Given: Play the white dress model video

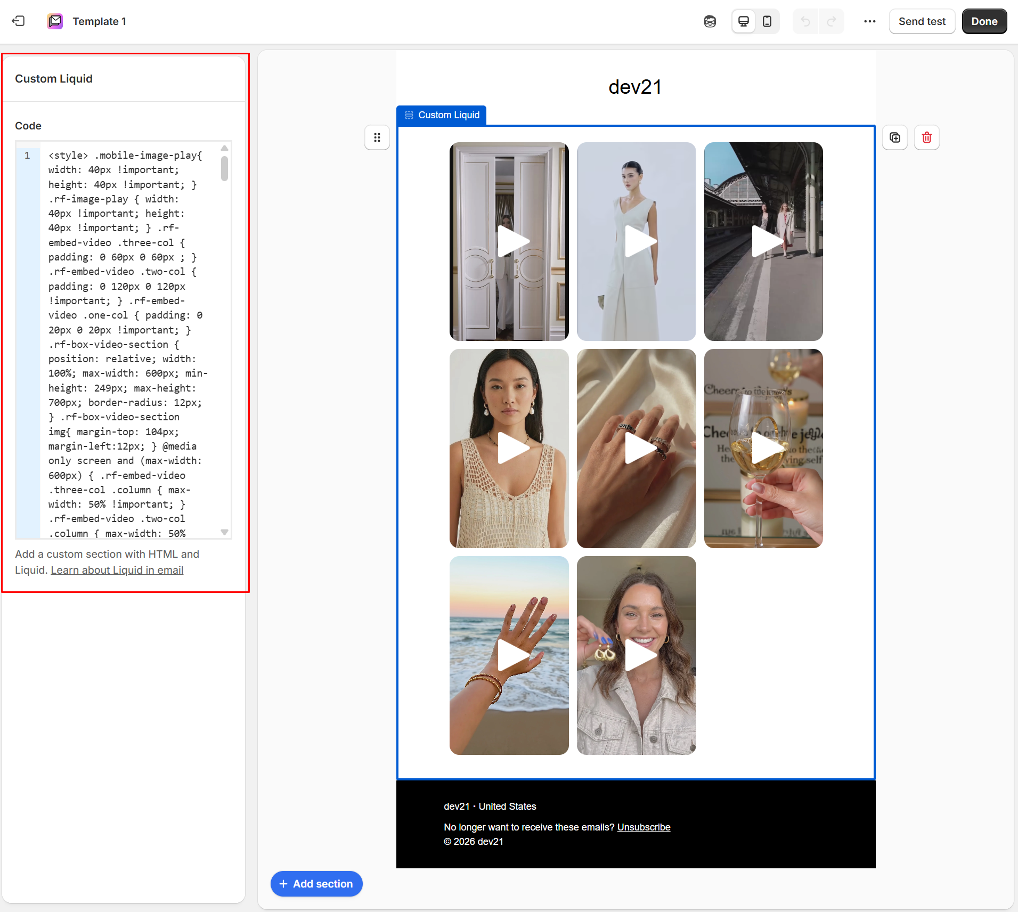Looking at the screenshot, I should [x=637, y=241].
